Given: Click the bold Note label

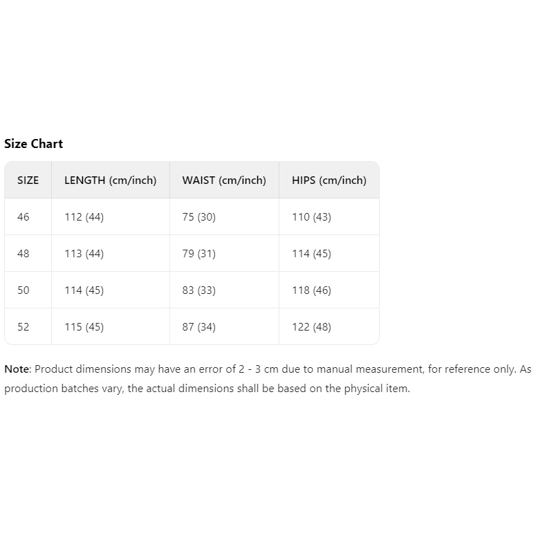Looking at the screenshot, I should click(x=17, y=369).
